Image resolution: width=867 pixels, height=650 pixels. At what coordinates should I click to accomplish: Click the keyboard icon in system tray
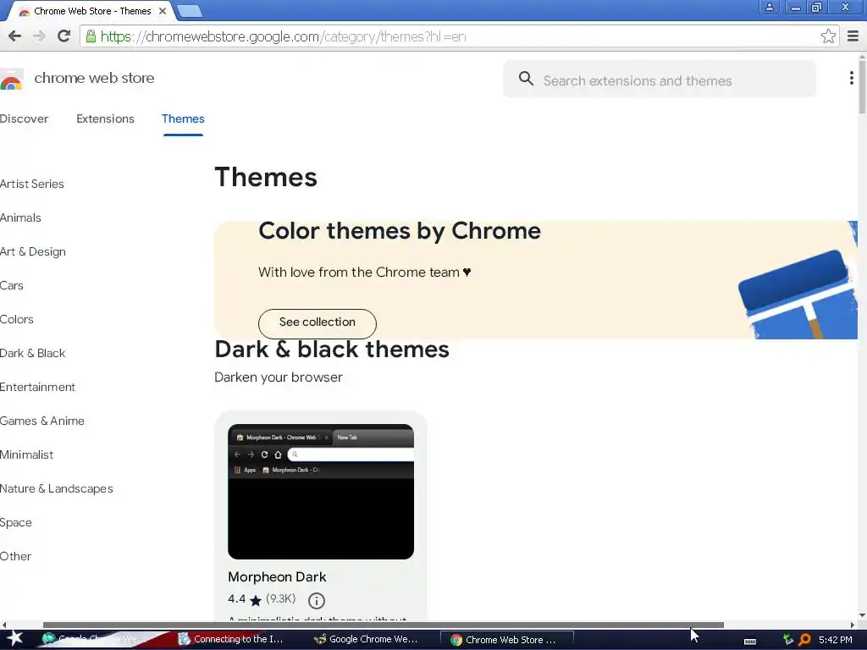pyautogui.click(x=750, y=641)
